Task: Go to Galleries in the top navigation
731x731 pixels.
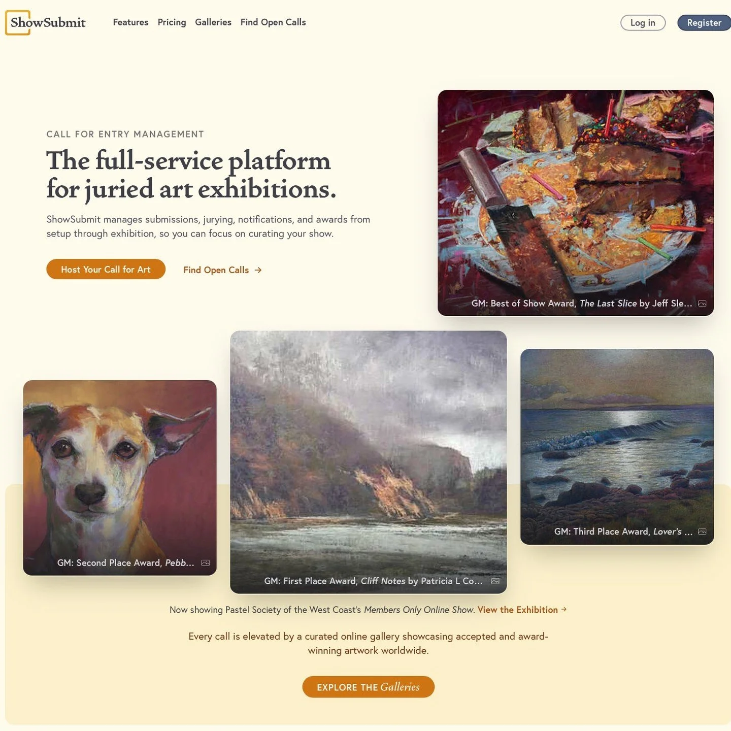Action: point(213,22)
